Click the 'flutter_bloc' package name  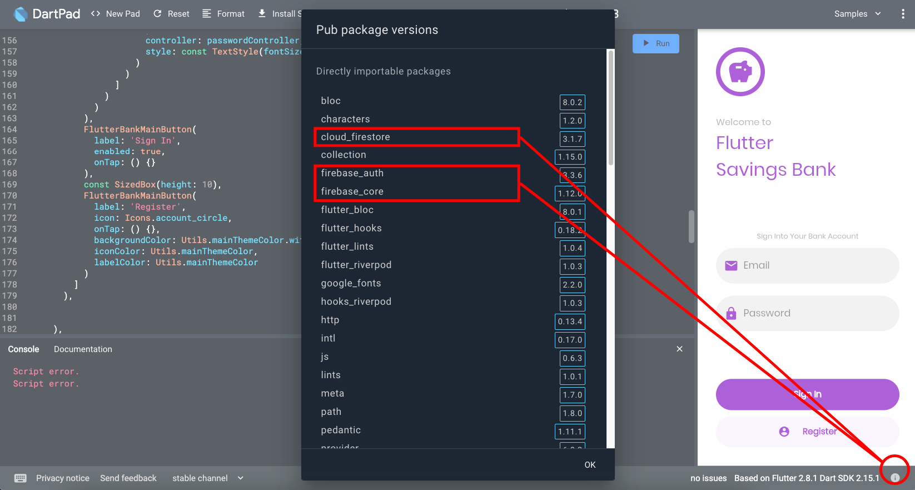point(347,210)
